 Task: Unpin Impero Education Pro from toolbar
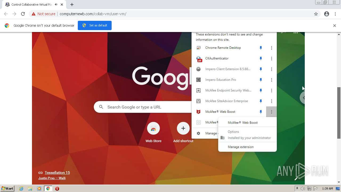click(x=261, y=80)
